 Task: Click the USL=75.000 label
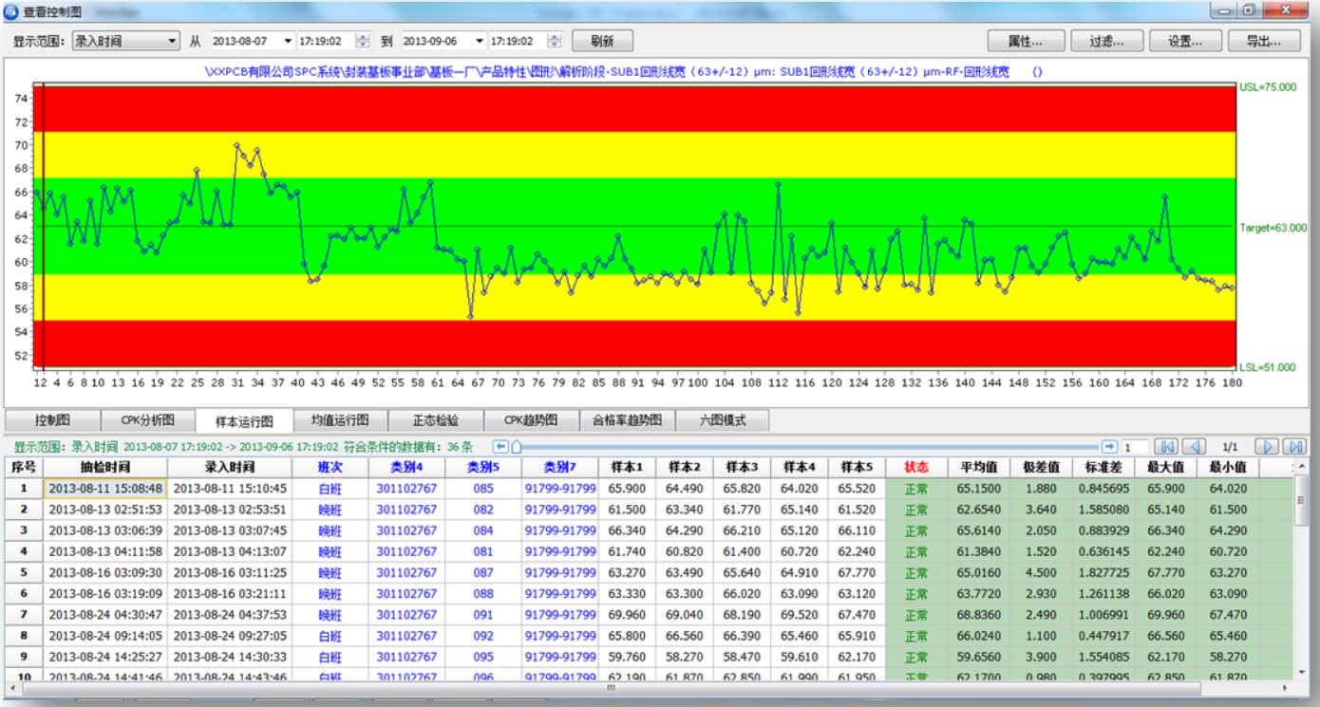pos(1268,86)
